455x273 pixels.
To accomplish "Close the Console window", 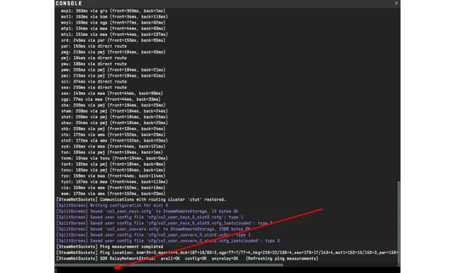I will pos(396,4).
